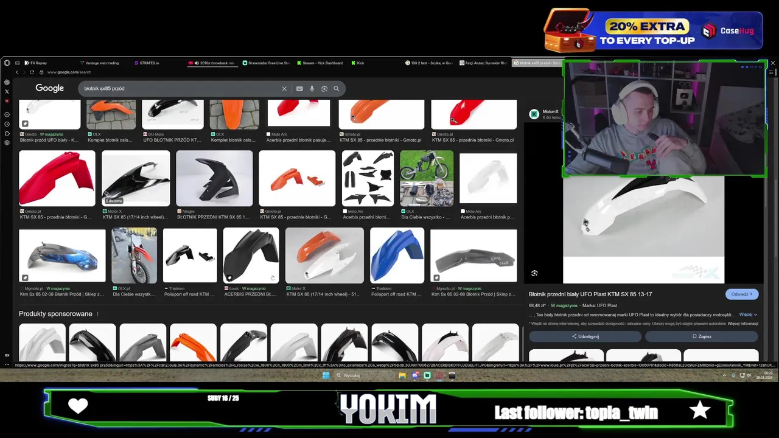Click the Udostępnij share button
The image size is (779, 438).
click(x=585, y=336)
